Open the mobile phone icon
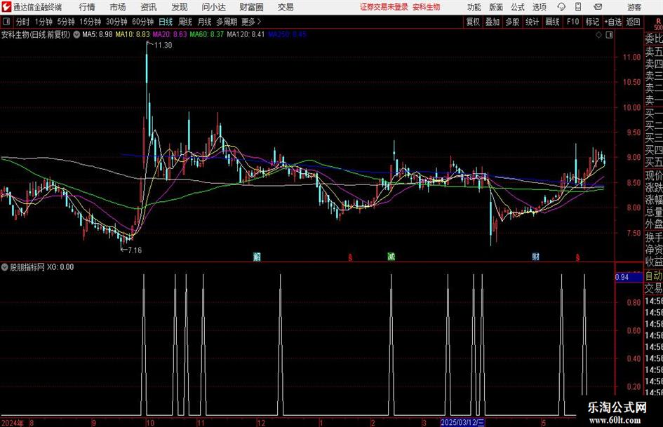This screenshot has height=427, width=663. coord(578,7)
